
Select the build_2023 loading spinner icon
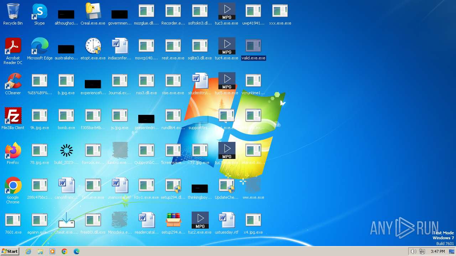pos(66,150)
